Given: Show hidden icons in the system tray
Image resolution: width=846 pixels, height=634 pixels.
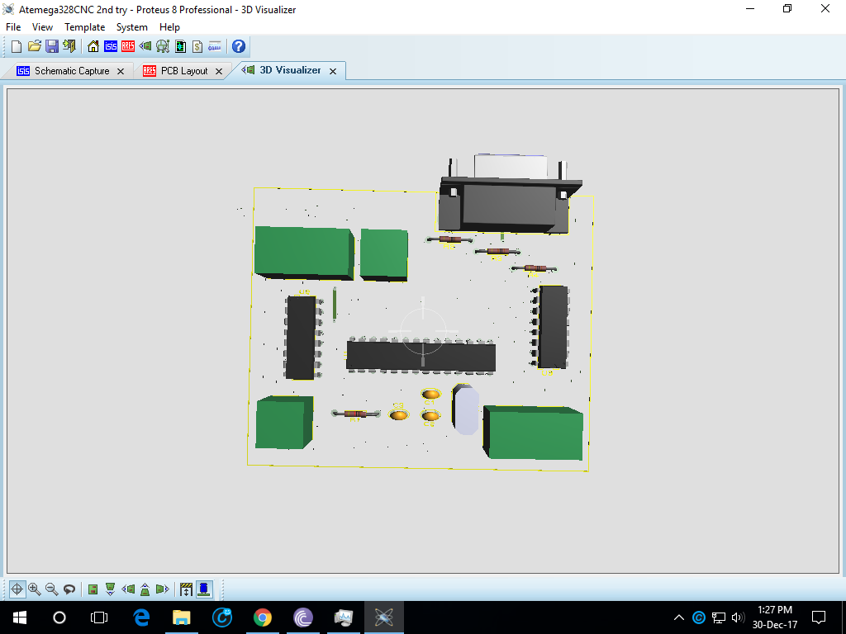Looking at the screenshot, I should pyautogui.click(x=677, y=617).
